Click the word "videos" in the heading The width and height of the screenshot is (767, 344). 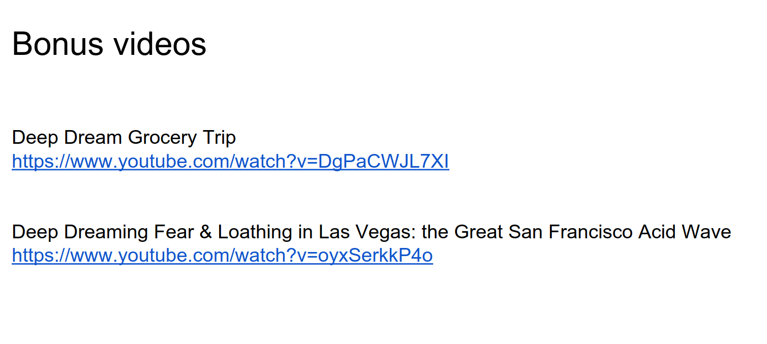160,44
